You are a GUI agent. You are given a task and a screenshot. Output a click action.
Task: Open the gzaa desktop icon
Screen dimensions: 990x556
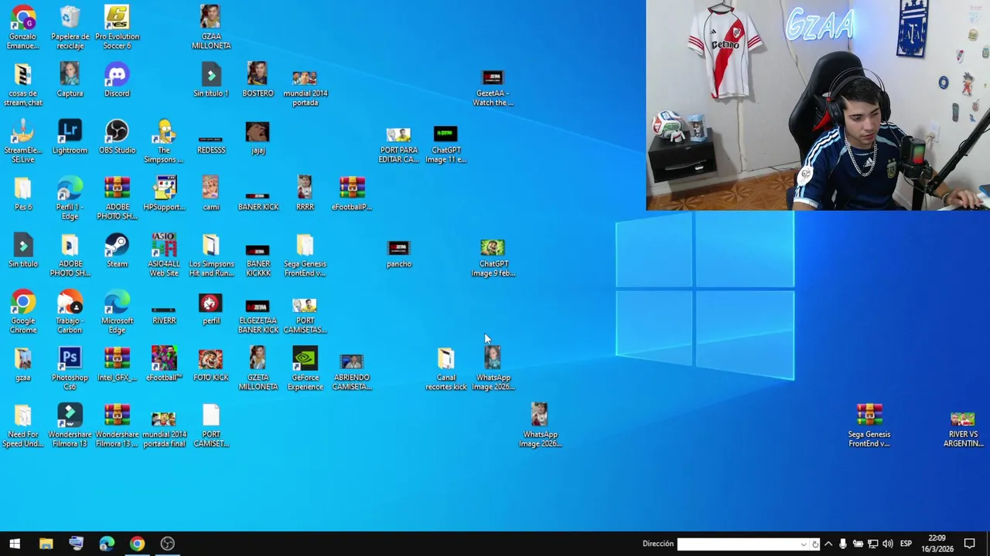pos(23,364)
